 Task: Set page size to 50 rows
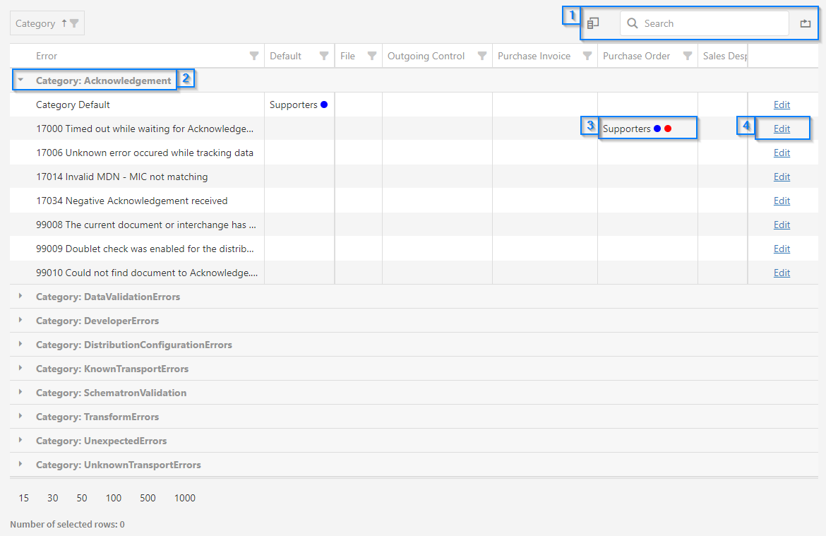[x=82, y=498]
